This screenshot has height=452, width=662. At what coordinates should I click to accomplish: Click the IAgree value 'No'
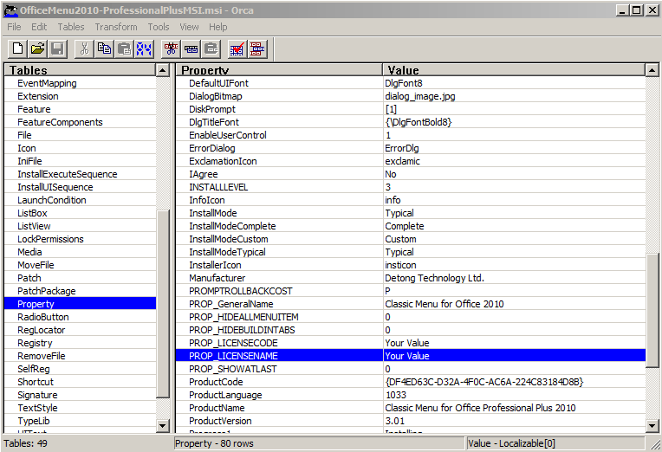pyautogui.click(x=391, y=174)
